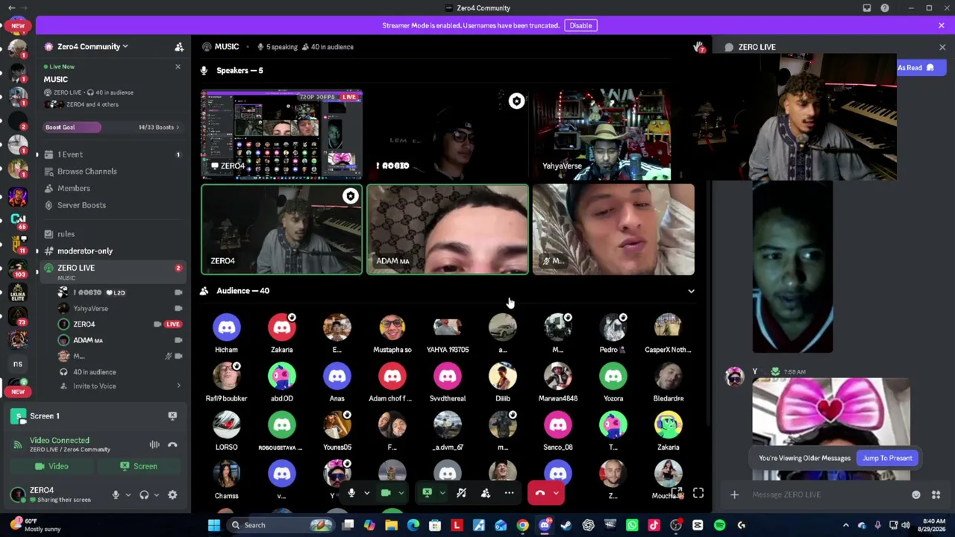This screenshot has width=955, height=537.
Task: Click the Windows Start button
Action: pyautogui.click(x=214, y=525)
